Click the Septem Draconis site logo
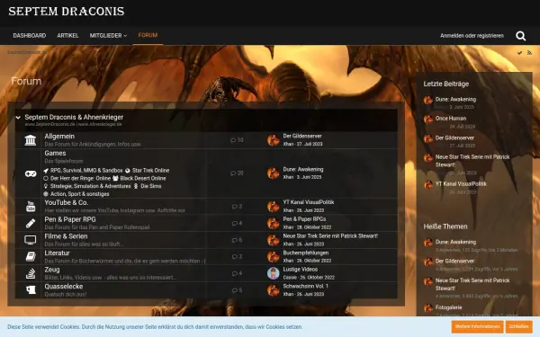Viewport: 540px width, 337px height. click(66, 12)
